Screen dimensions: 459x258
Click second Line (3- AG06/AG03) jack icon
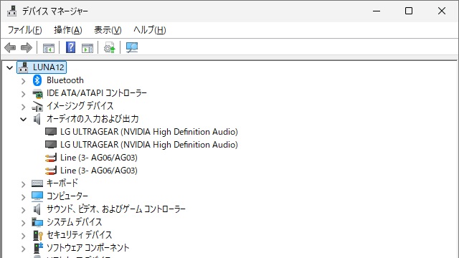(51, 171)
